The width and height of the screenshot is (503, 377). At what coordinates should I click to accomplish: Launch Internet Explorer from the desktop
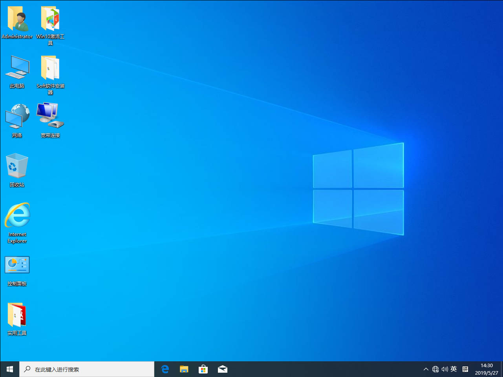click(x=17, y=215)
